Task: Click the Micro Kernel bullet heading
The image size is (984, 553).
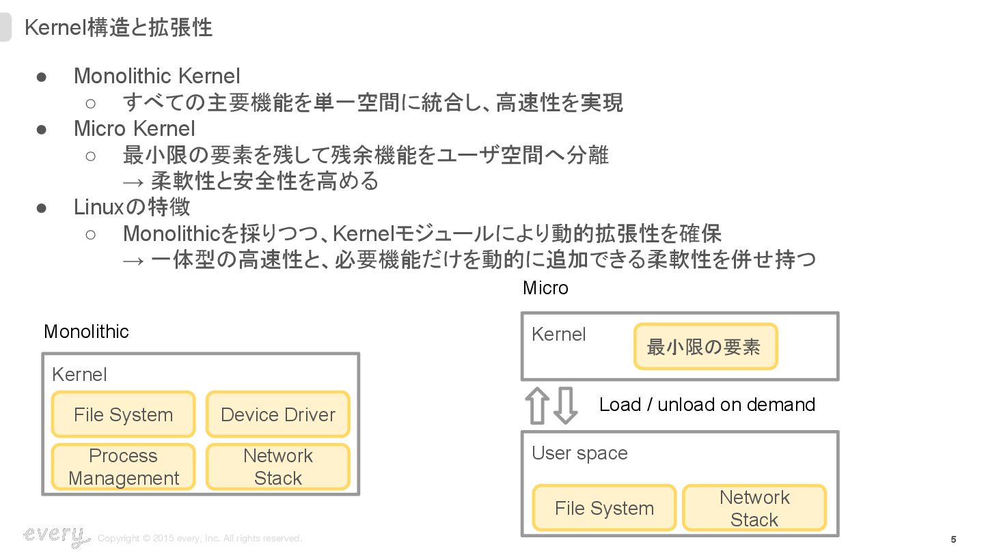Action: [x=135, y=128]
